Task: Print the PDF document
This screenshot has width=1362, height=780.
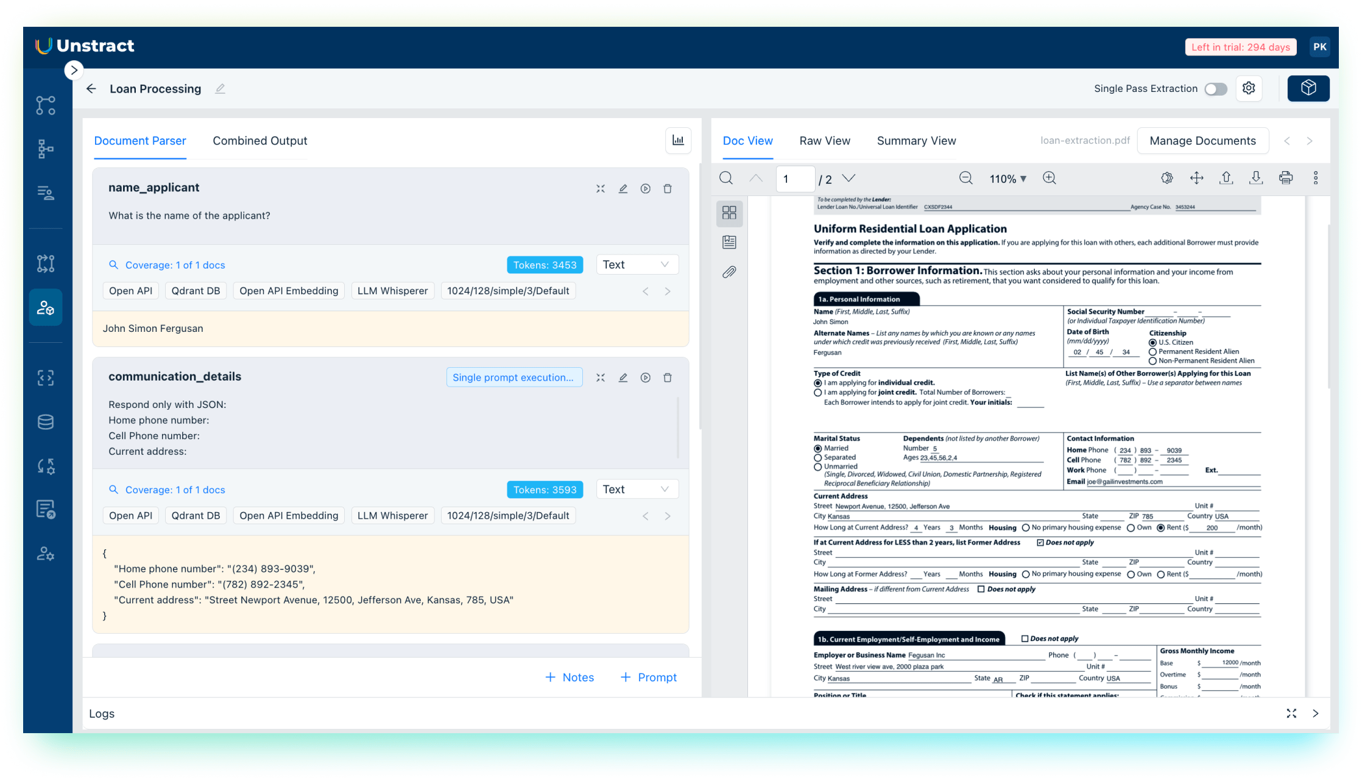Action: 1286,178
